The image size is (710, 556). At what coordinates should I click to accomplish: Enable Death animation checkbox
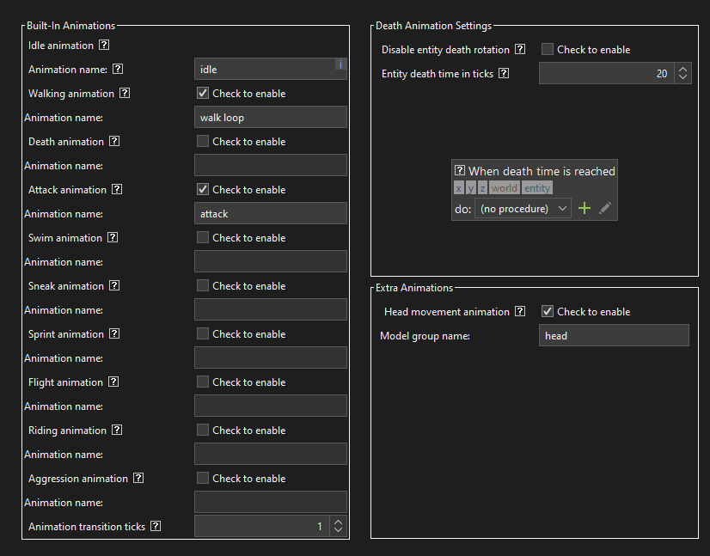203,141
